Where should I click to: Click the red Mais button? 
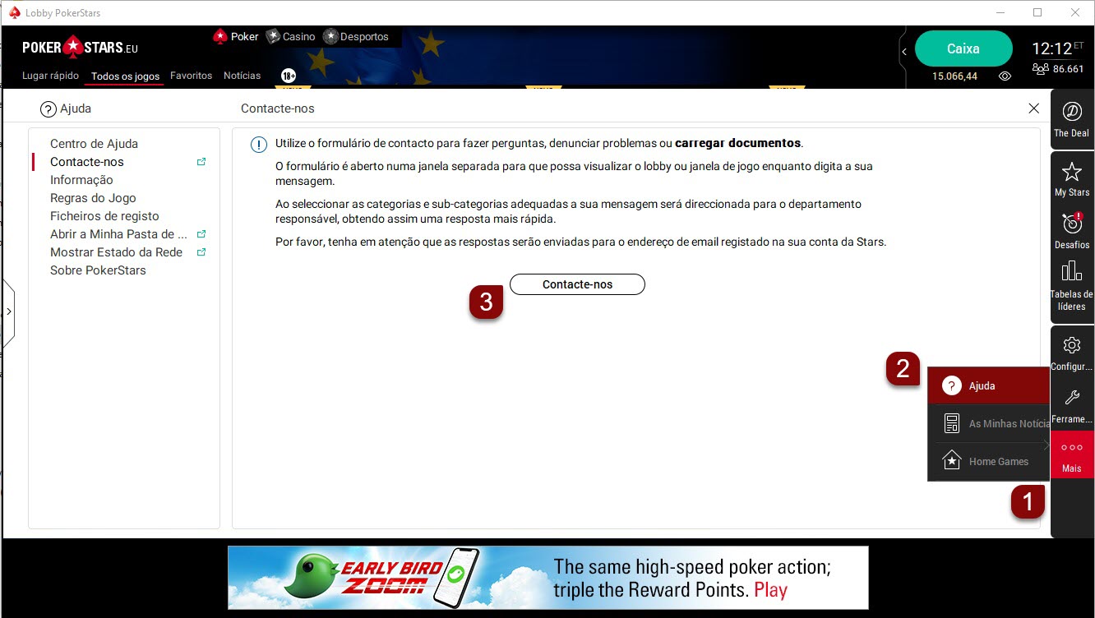[1071, 455]
